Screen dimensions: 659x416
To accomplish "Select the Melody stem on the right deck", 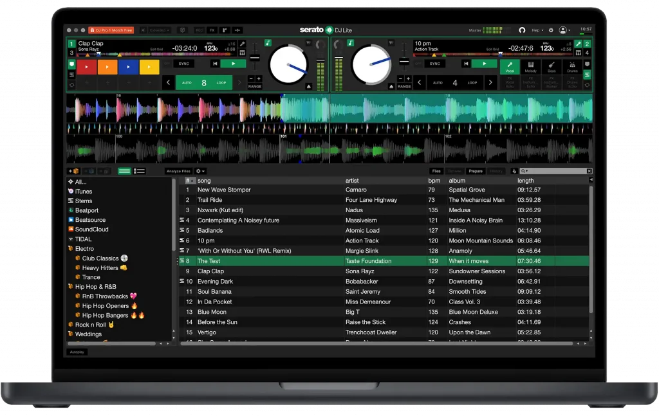I will click(x=531, y=67).
